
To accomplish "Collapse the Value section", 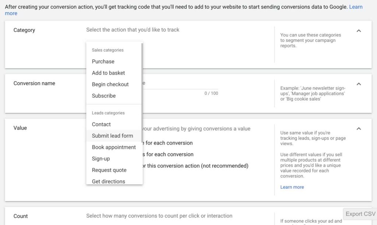I will pyautogui.click(x=359, y=129).
